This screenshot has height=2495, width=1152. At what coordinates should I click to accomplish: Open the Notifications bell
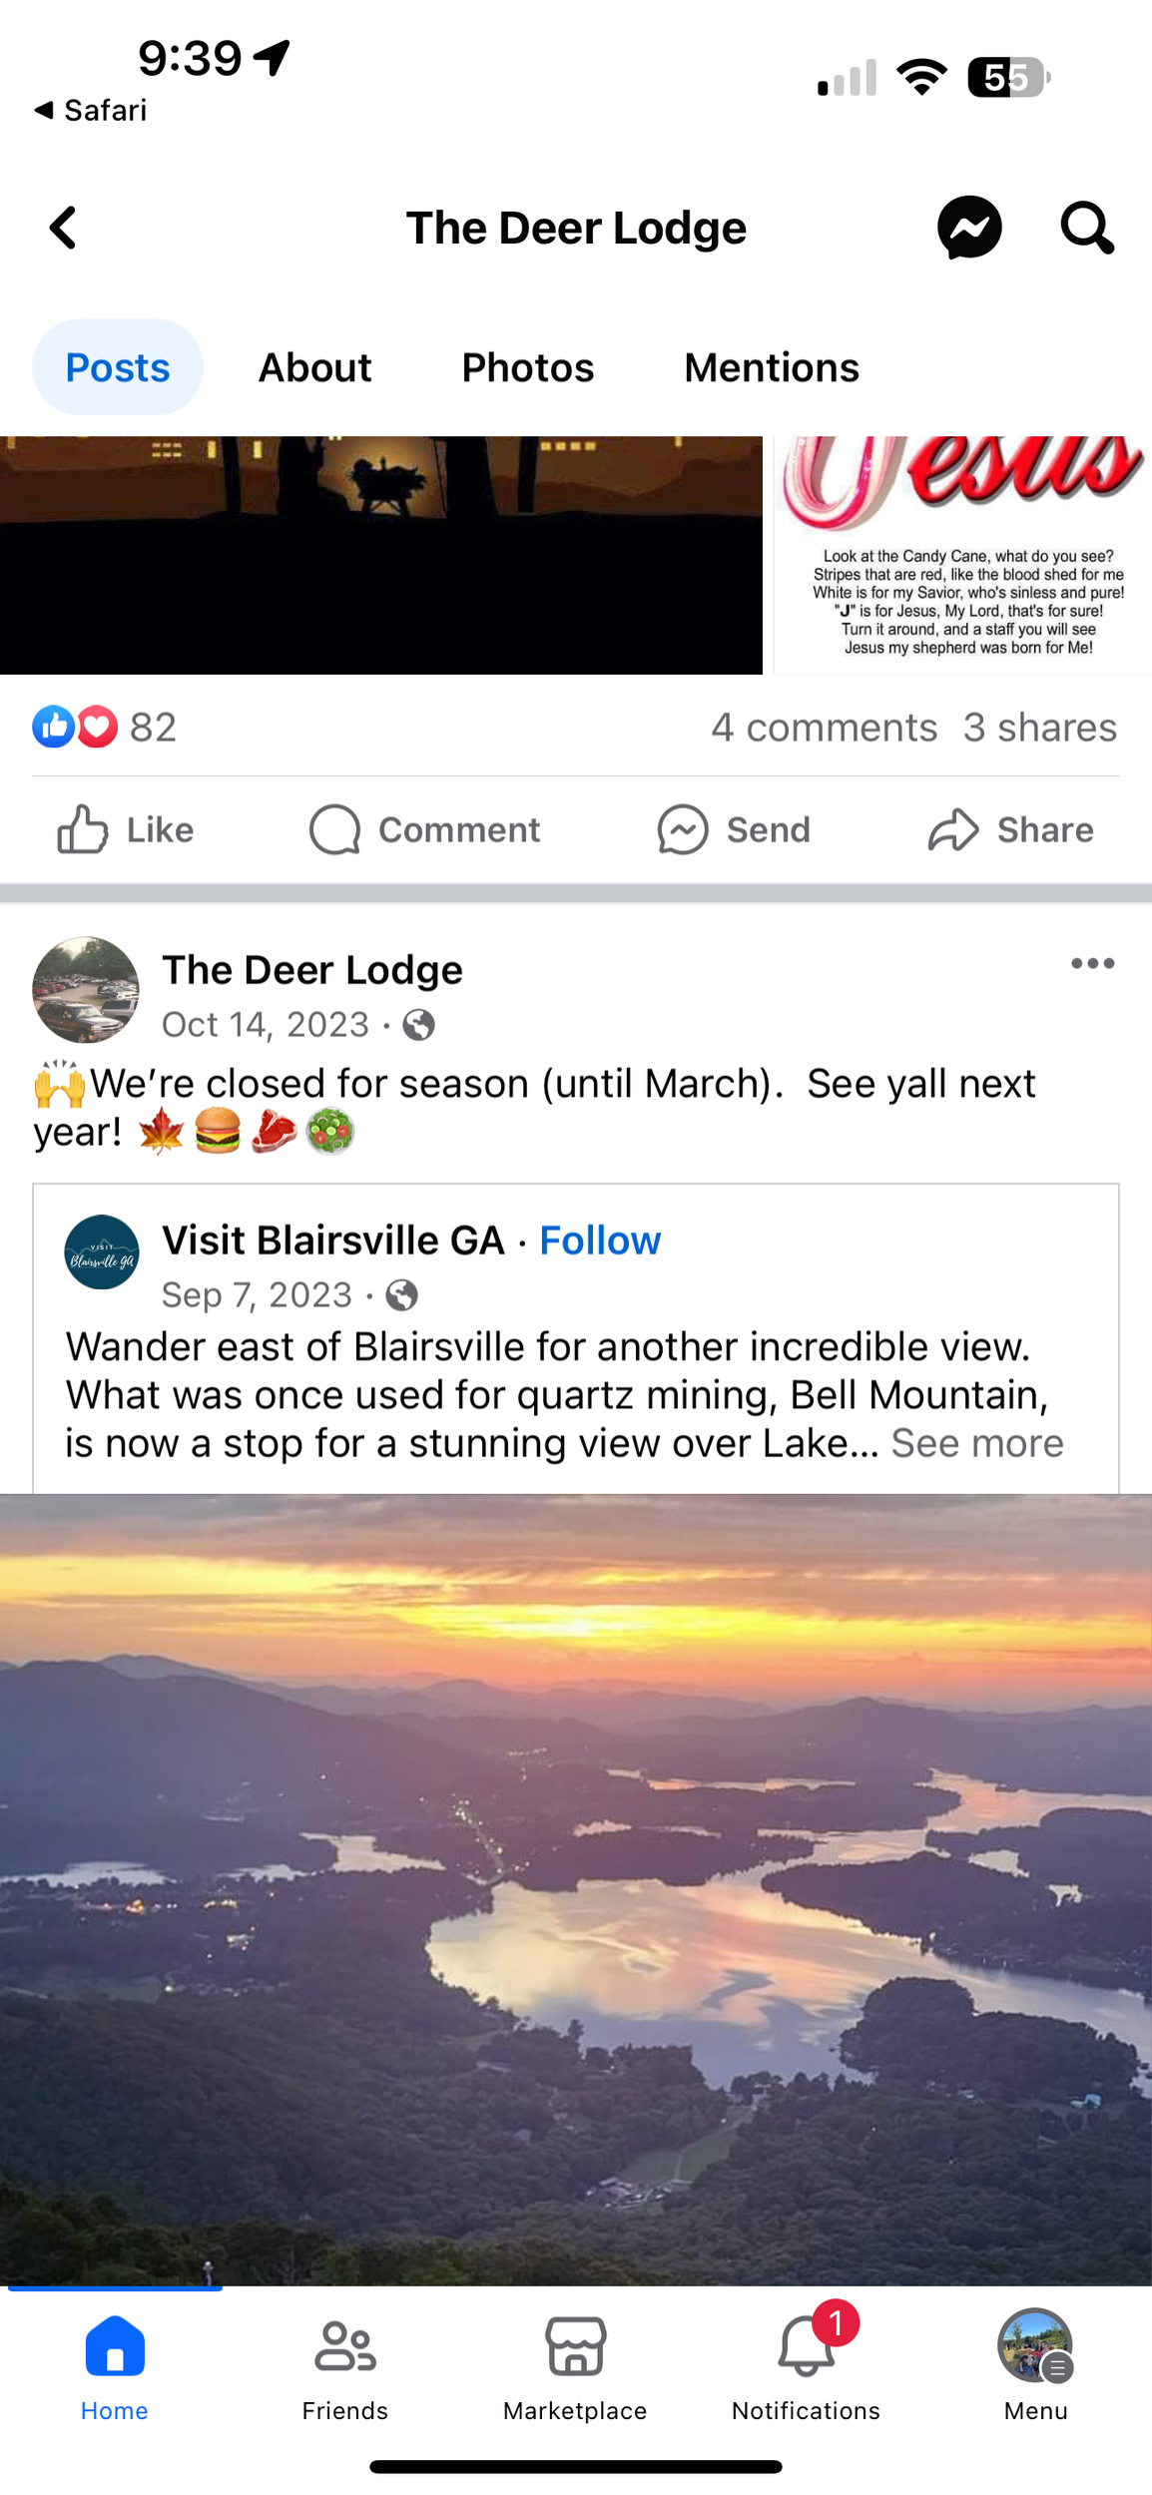(806, 2365)
